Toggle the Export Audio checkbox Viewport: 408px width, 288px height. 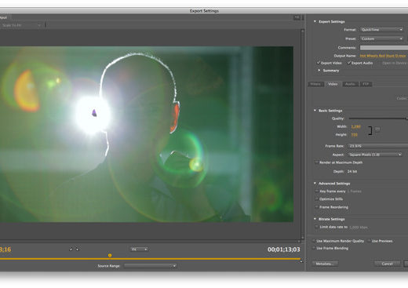tap(349, 63)
